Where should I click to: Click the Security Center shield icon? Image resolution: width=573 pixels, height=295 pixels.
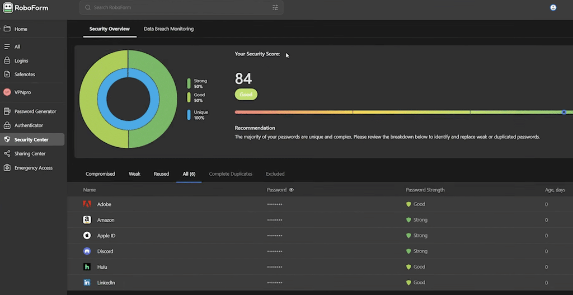(7, 139)
